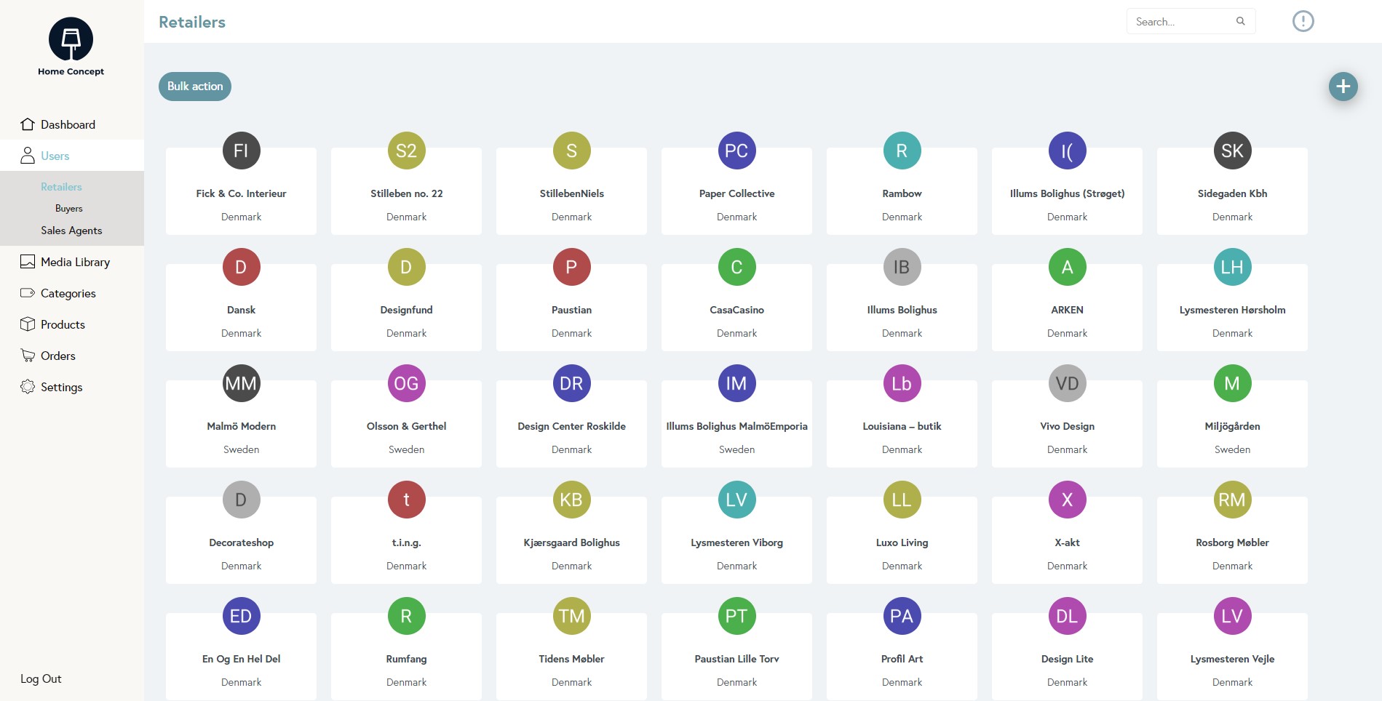Go to the Orders page
This screenshot has width=1382, height=701.
[x=72, y=356]
